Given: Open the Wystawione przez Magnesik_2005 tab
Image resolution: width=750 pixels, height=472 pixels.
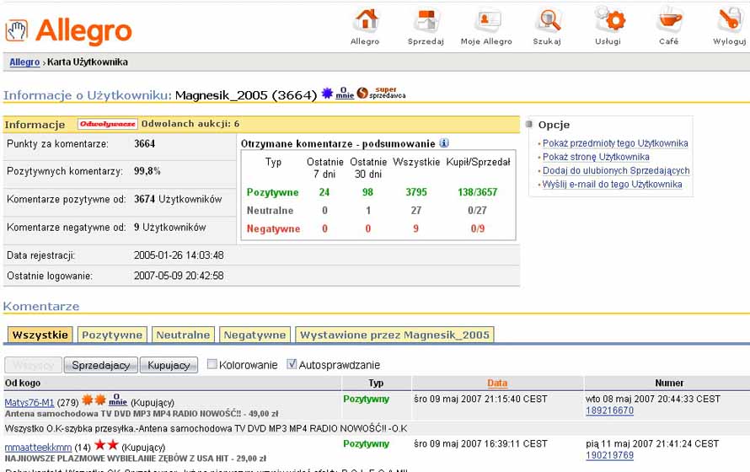Looking at the screenshot, I should pyautogui.click(x=394, y=335).
